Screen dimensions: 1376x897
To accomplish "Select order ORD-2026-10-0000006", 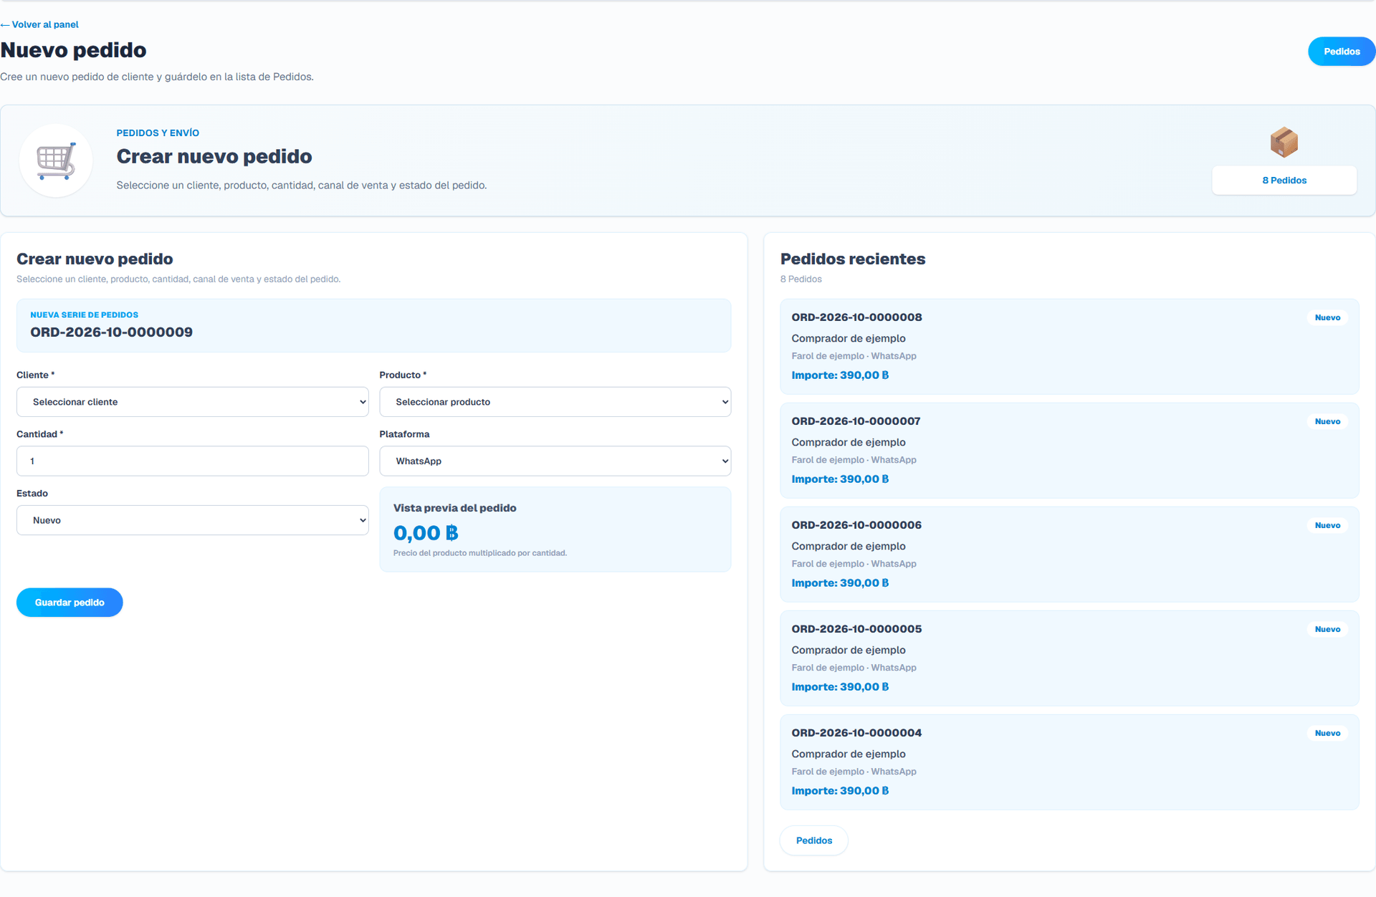I will tap(1069, 555).
